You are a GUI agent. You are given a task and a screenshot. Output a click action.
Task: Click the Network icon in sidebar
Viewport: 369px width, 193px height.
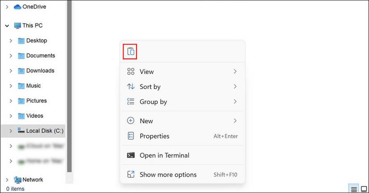coord(17,180)
